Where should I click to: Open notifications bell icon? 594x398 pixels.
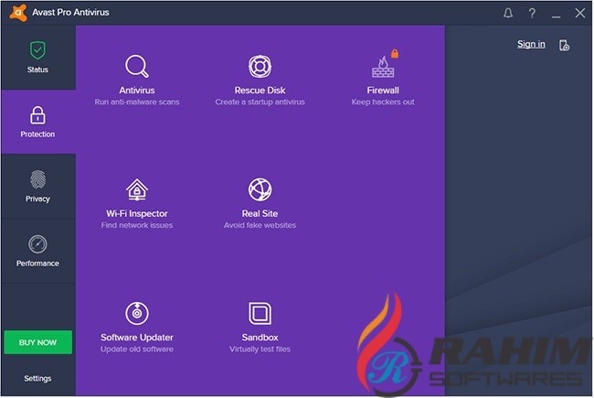pyautogui.click(x=508, y=14)
